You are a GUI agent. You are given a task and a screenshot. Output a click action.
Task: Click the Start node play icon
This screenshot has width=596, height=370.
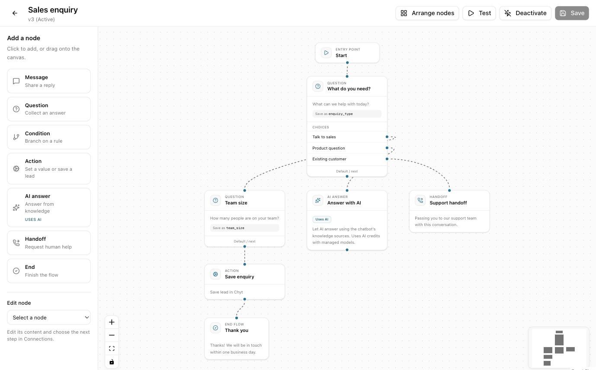(x=326, y=53)
